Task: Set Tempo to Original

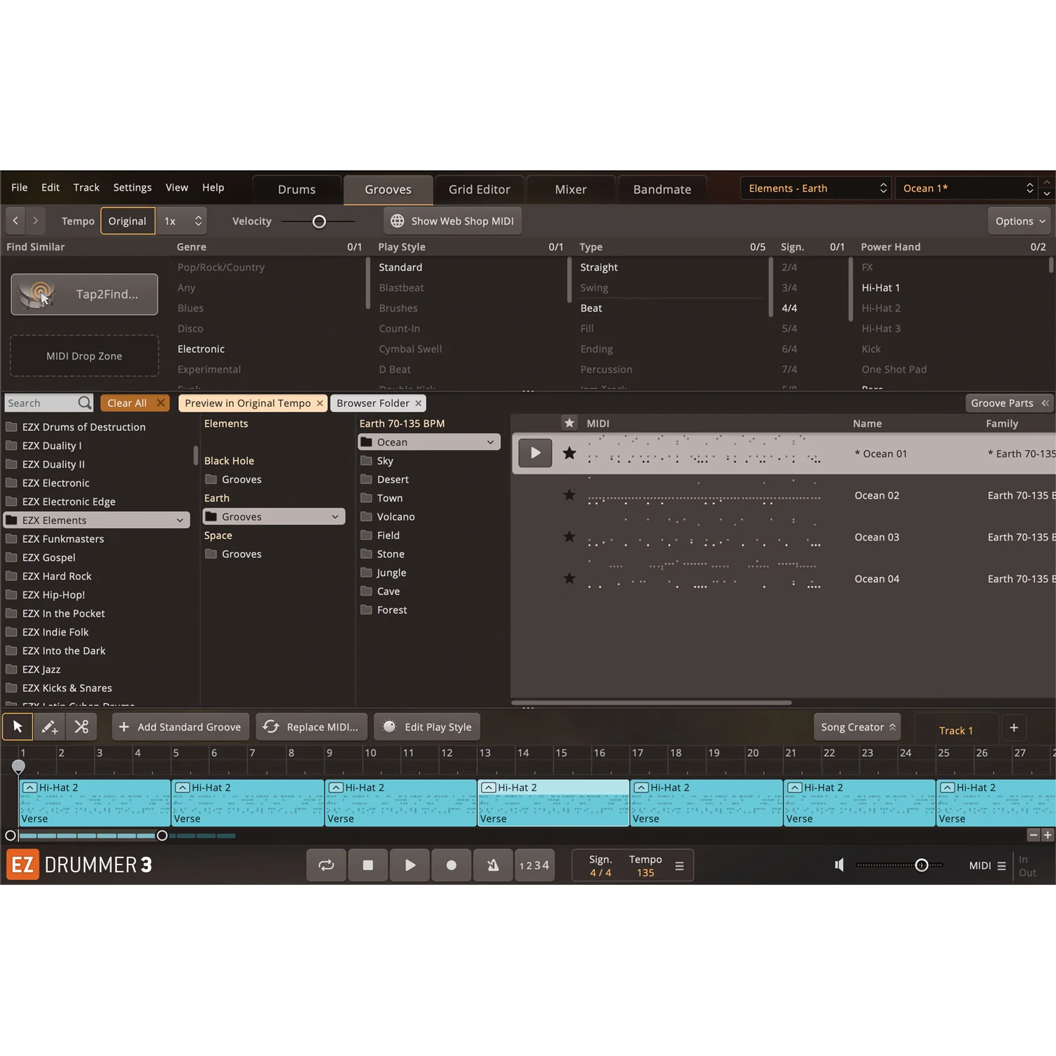Action: 127,221
